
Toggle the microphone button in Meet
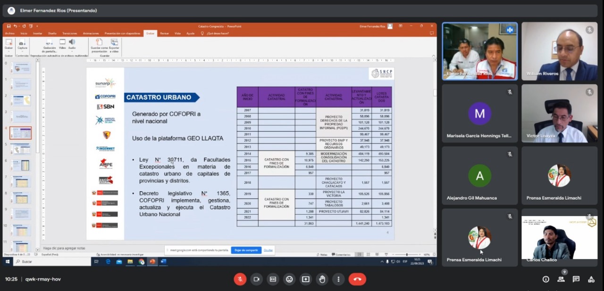tap(240, 279)
